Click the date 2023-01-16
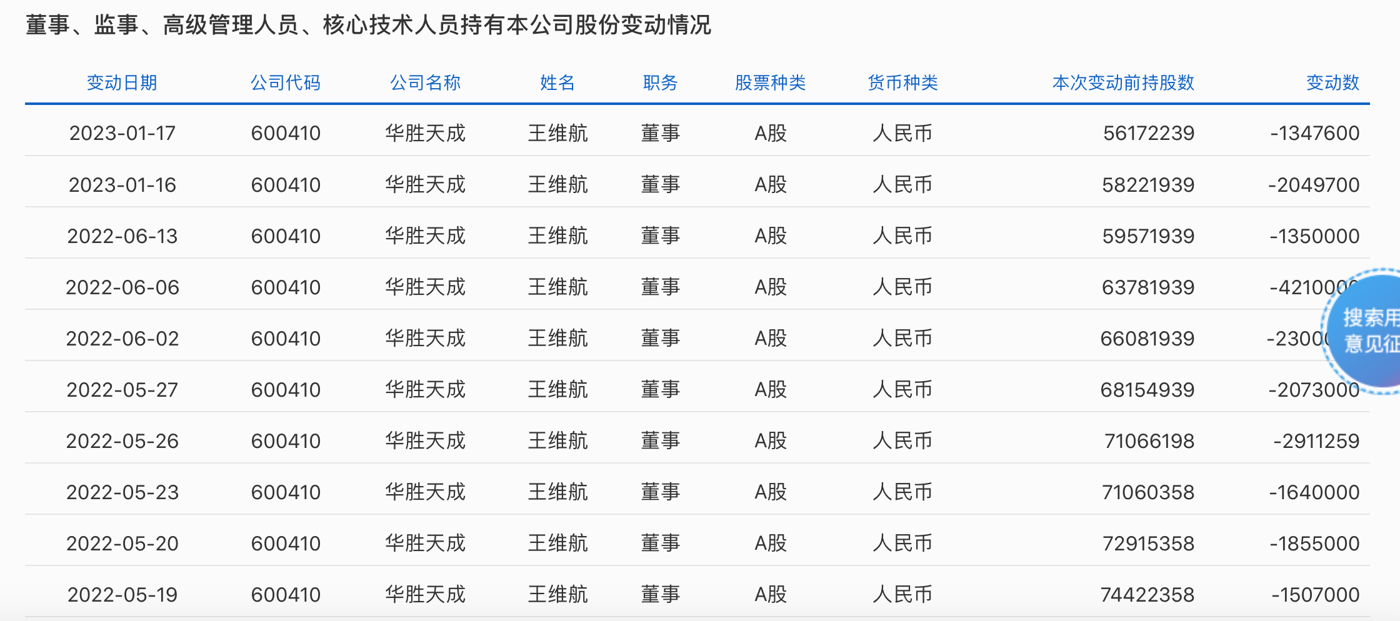This screenshot has width=1400, height=621. point(122,185)
